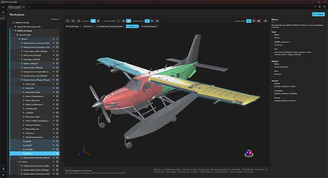Click the eye icon beside preview mode
328x178 pixels.
265,21
